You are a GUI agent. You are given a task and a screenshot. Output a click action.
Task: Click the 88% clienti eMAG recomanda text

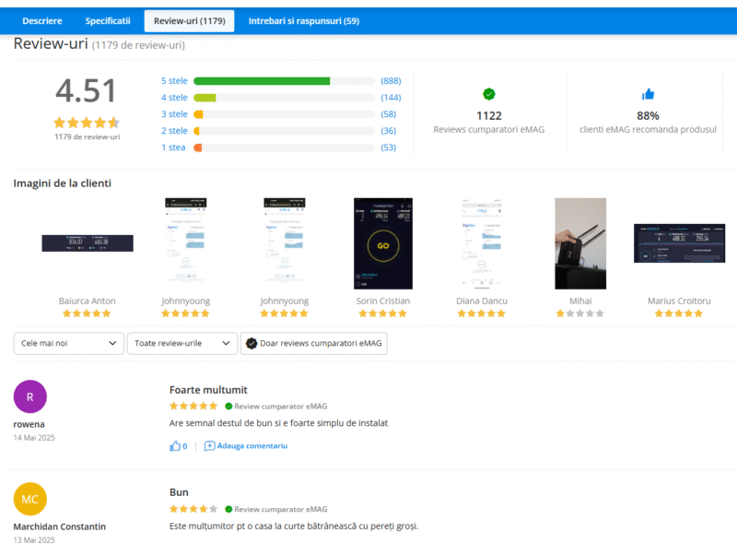point(648,123)
